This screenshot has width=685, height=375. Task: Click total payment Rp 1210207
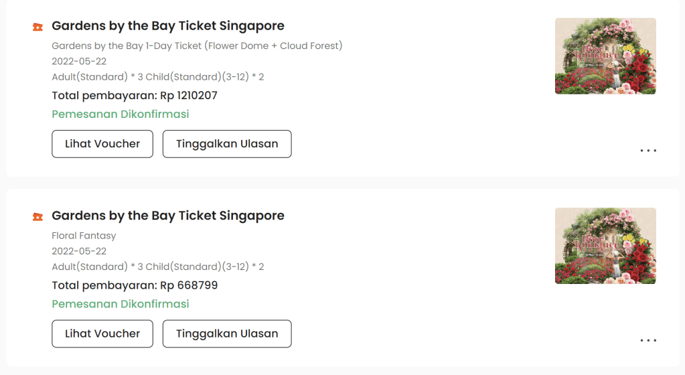tap(135, 96)
